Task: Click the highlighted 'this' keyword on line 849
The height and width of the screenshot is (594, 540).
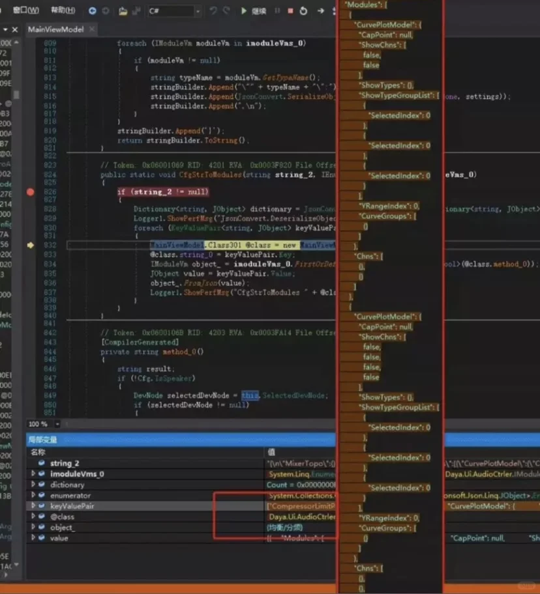Action: coord(250,395)
